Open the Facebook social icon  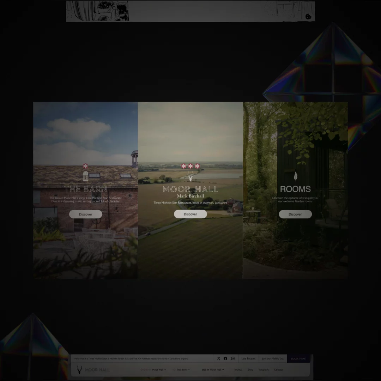[225, 358]
